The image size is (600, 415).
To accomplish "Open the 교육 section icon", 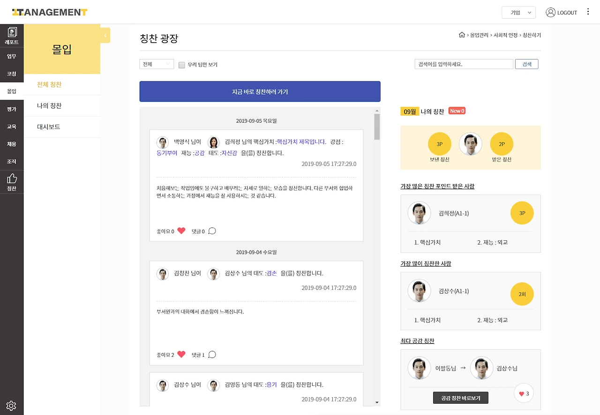I will 11,126.
